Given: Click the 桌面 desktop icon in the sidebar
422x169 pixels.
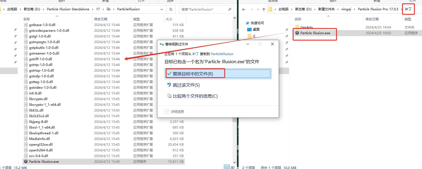Looking at the screenshot, I should 249,29.
